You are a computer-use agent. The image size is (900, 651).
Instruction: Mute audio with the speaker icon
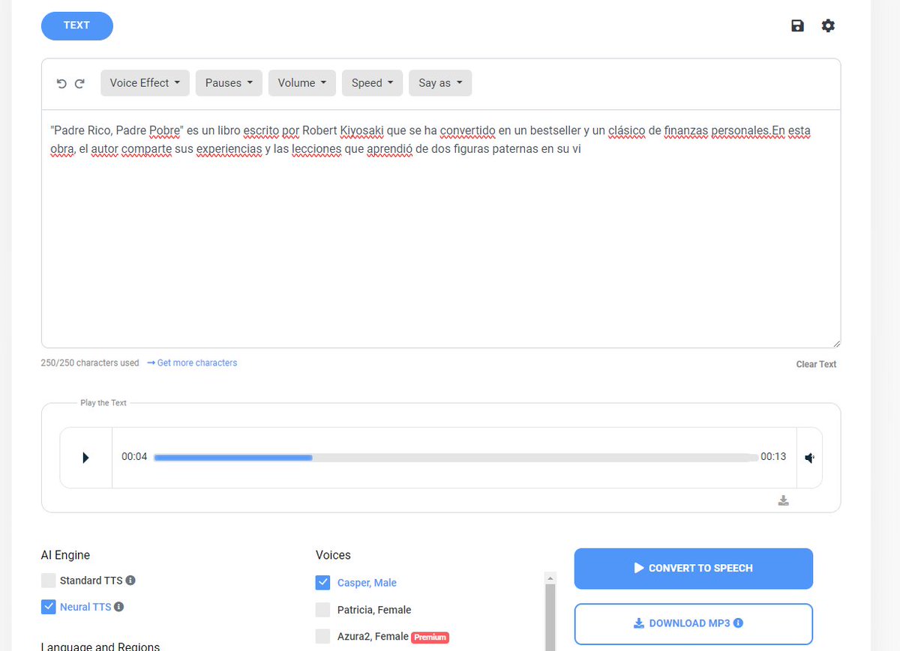point(809,458)
